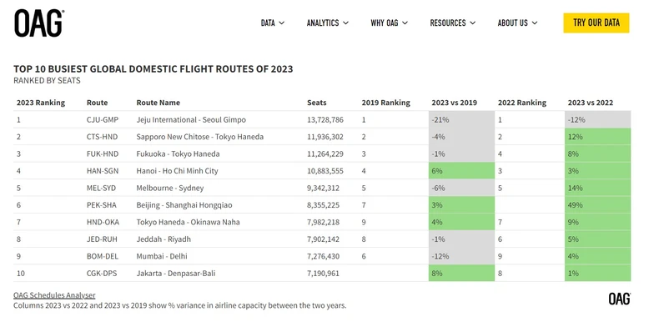Open the WHY OAG menu item

384,23
